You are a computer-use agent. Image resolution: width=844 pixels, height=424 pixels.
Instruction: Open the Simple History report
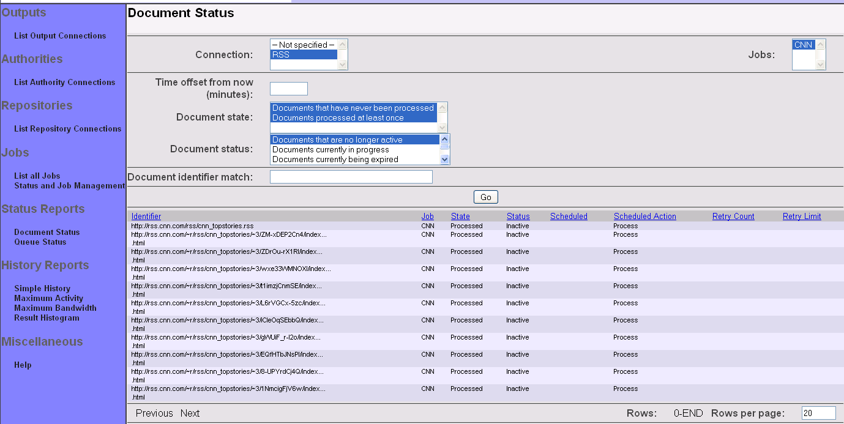tap(42, 288)
